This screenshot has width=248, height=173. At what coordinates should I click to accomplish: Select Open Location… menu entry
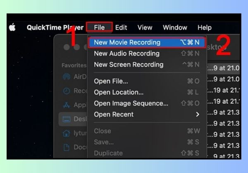[147, 92]
